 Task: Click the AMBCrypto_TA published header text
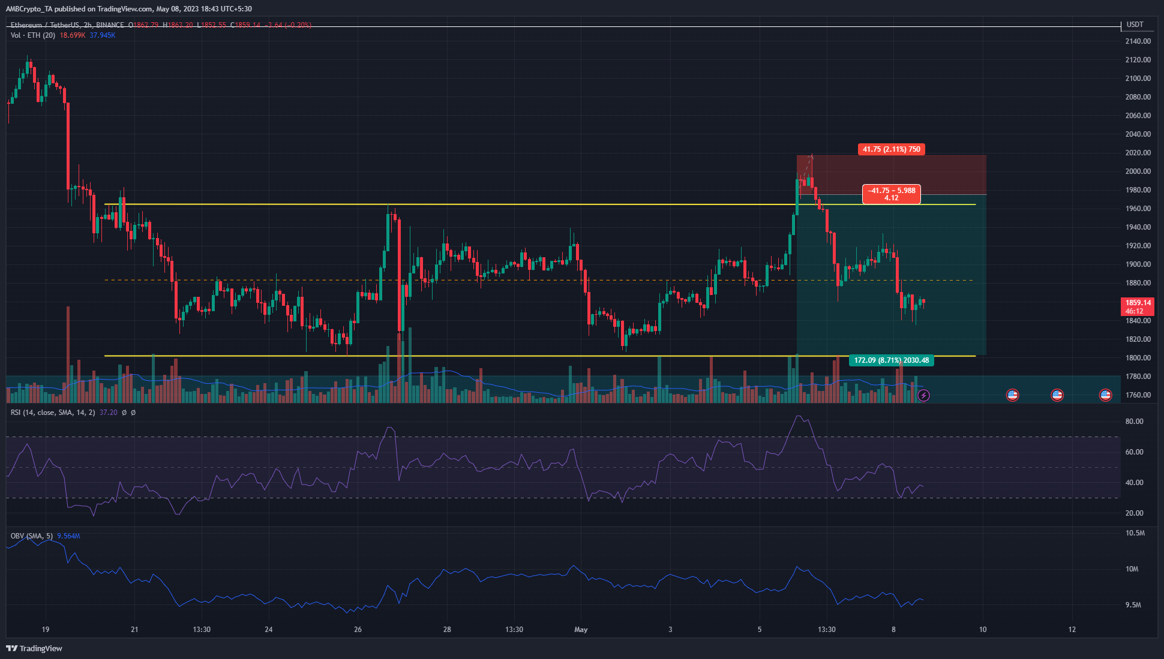point(128,9)
